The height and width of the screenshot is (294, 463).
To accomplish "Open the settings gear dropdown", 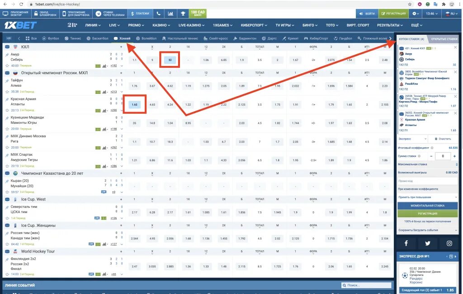I will tap(416, 14).
